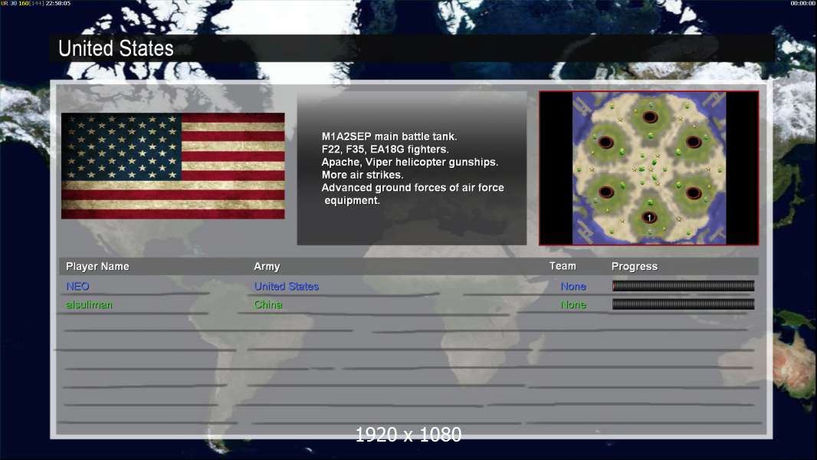Click the Army column header
Image resolution: width=817 pixels, height=460 pixels.
[267, 266]
